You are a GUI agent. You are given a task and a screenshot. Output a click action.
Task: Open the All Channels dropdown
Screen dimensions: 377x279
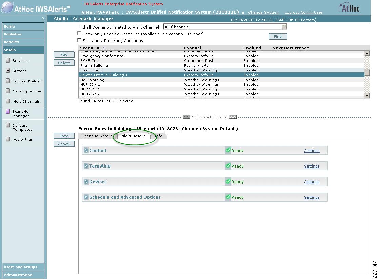click(225, 27)
